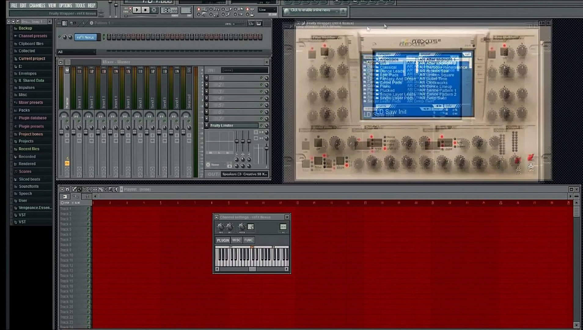583x330 pixels.
Task: Open the keyboard editor icon in step sequencer
Action: pos(259,23)
